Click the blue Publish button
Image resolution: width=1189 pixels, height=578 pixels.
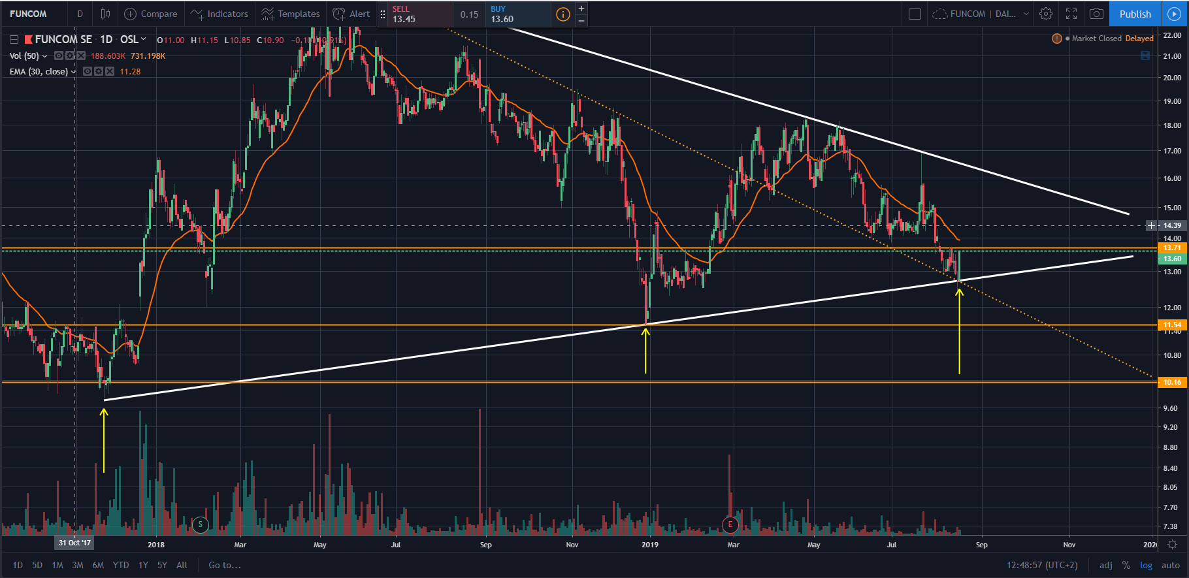coord(1135,14)
